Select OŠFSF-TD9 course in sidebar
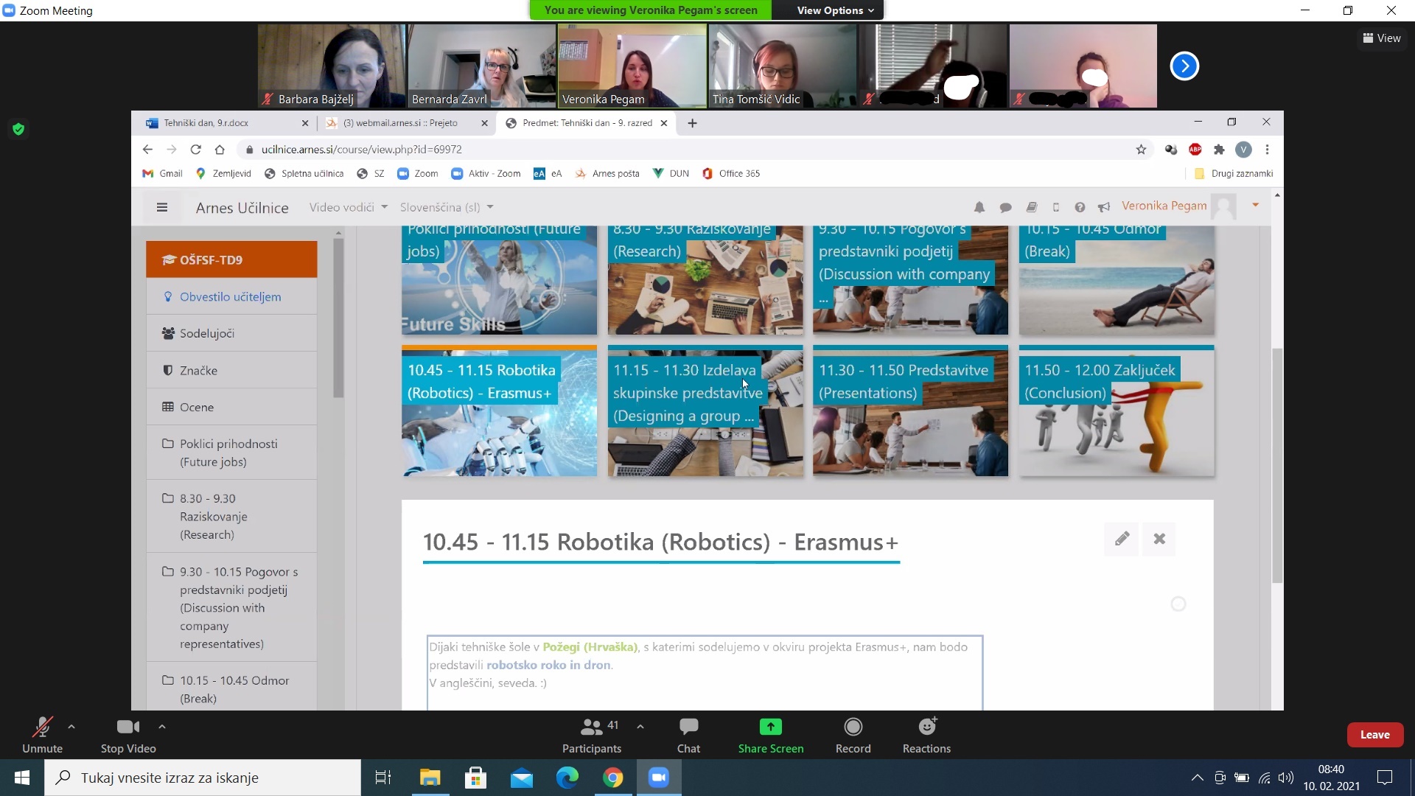Viewport: 1415px width, 796px height. (x=231, y=259)
